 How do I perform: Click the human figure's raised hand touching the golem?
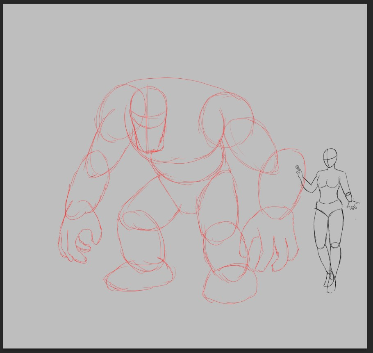click(300, 172)
